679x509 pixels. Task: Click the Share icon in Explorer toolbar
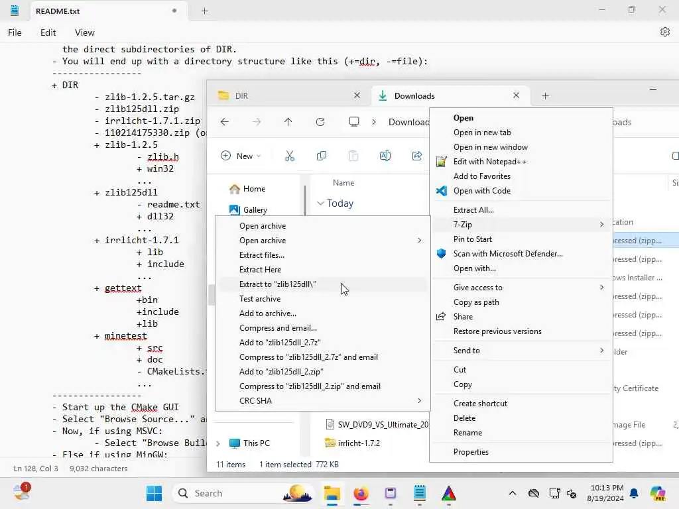pyautogui.click(x=417, y=156)
